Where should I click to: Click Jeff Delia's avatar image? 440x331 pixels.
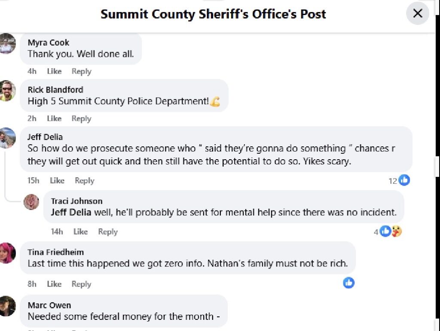coord(8,138)
